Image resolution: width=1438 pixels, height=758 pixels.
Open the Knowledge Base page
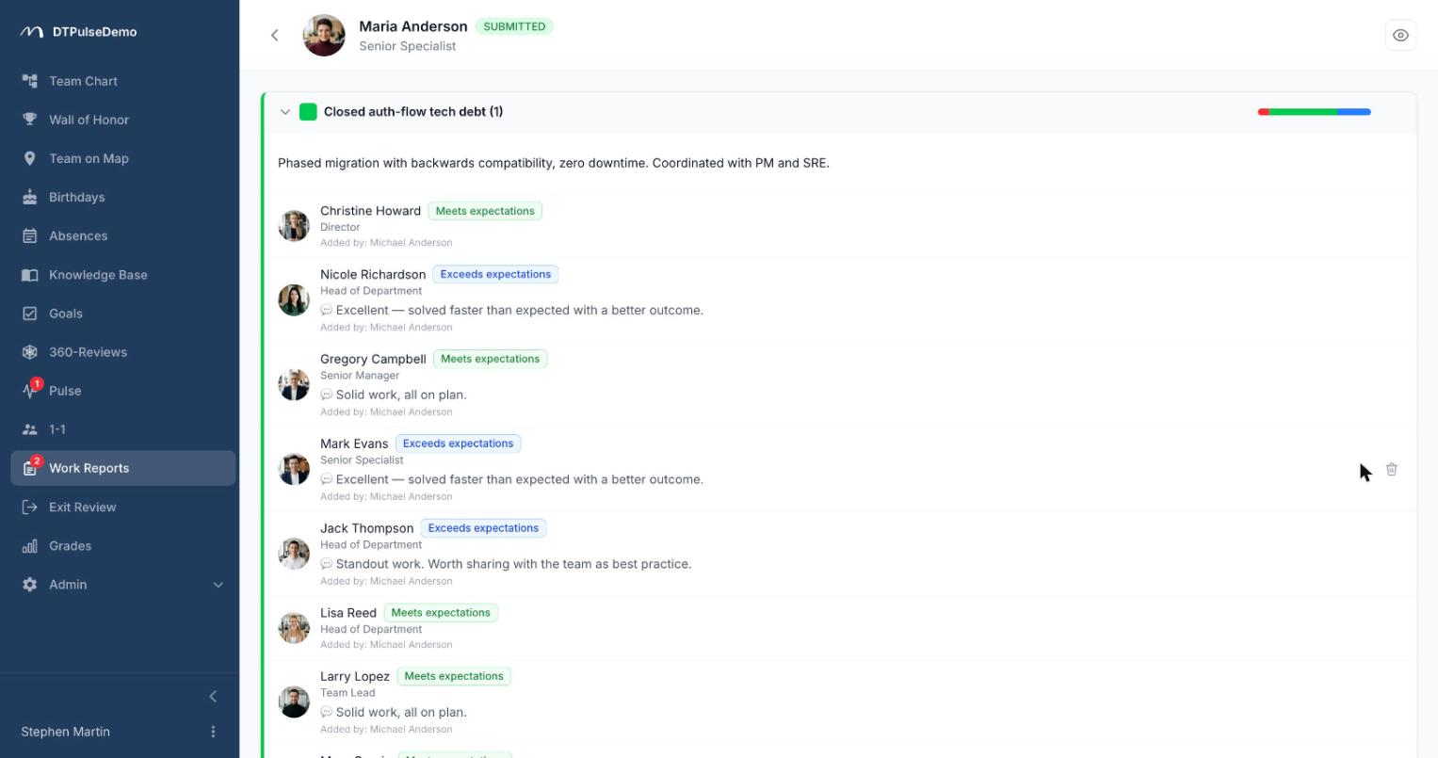[x=123, y=275]
